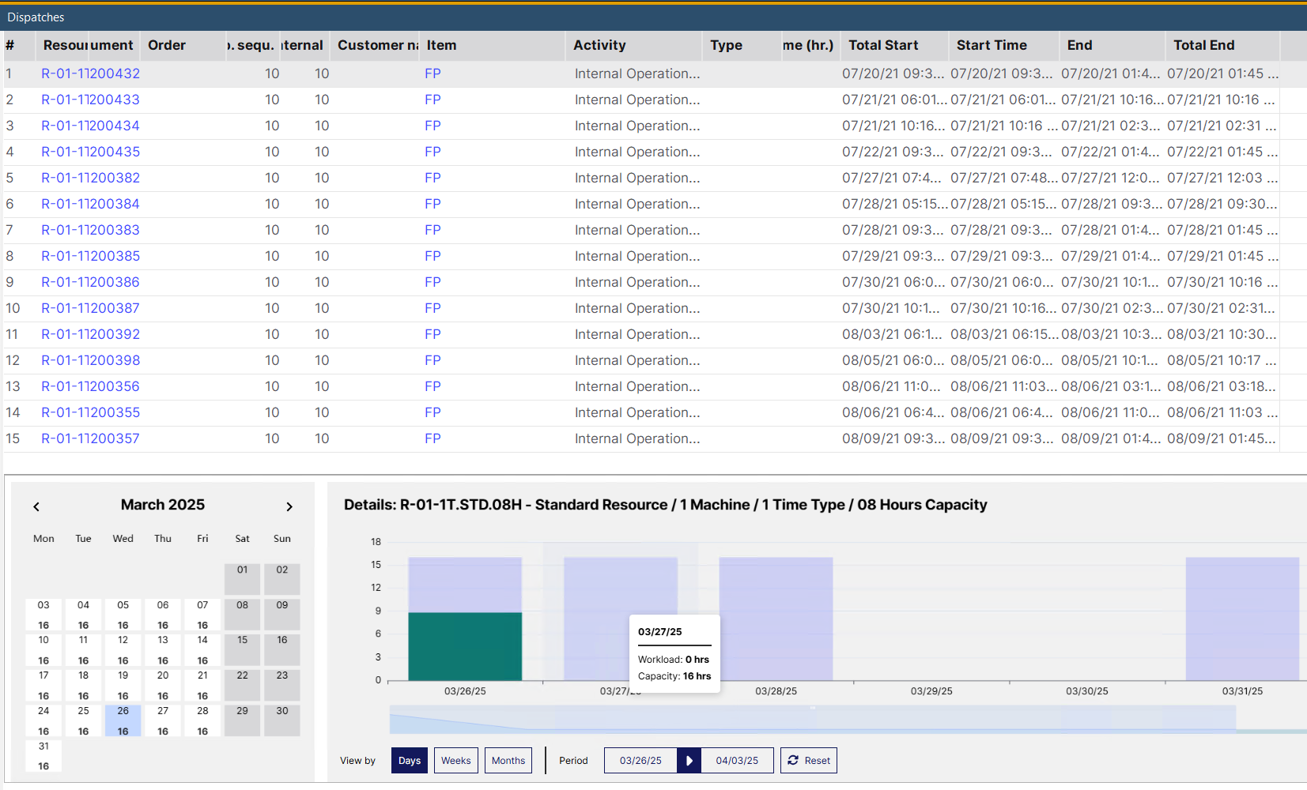This screenshot has width=1307, height=790.
Task: Select March 26 in the calendar
Action: [x=123, y=720]
